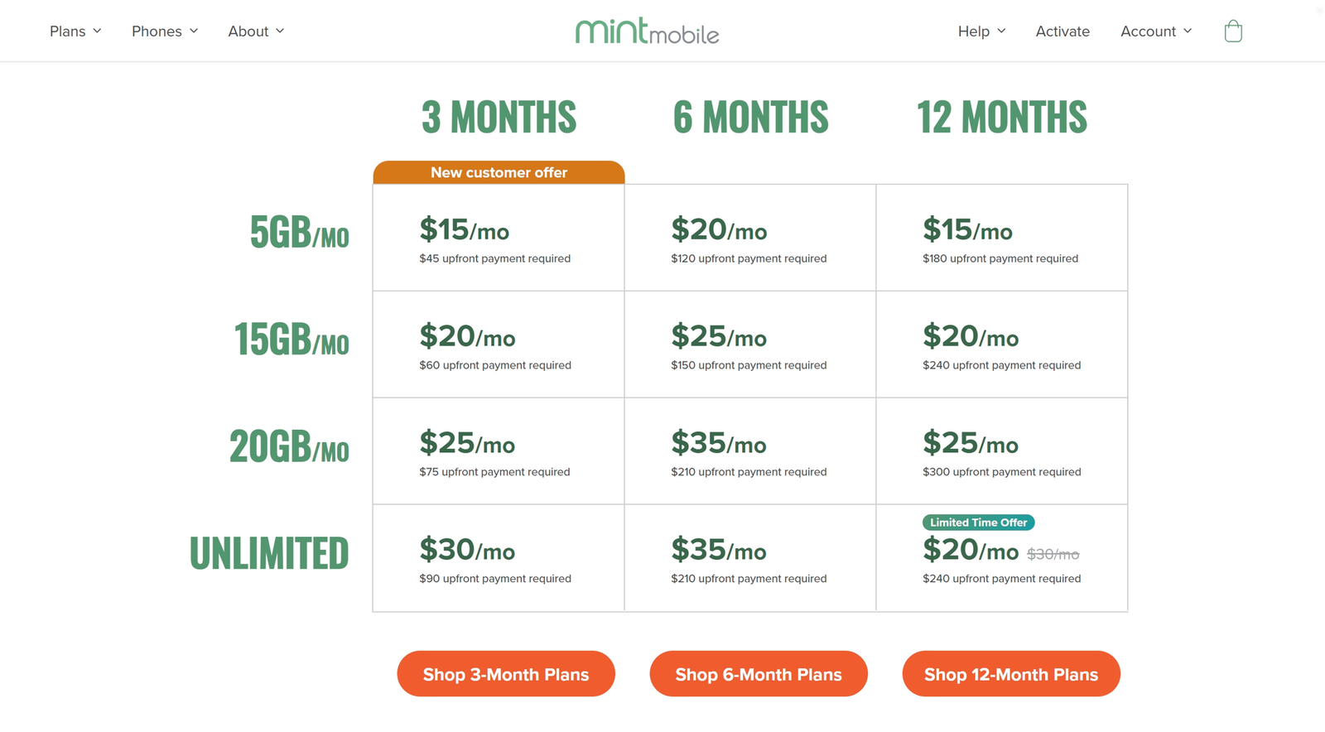Viewport: 1325px width, 732px height.
Task: Open the Account menu
Action: pyautogui.click(x=1156, y=31)
